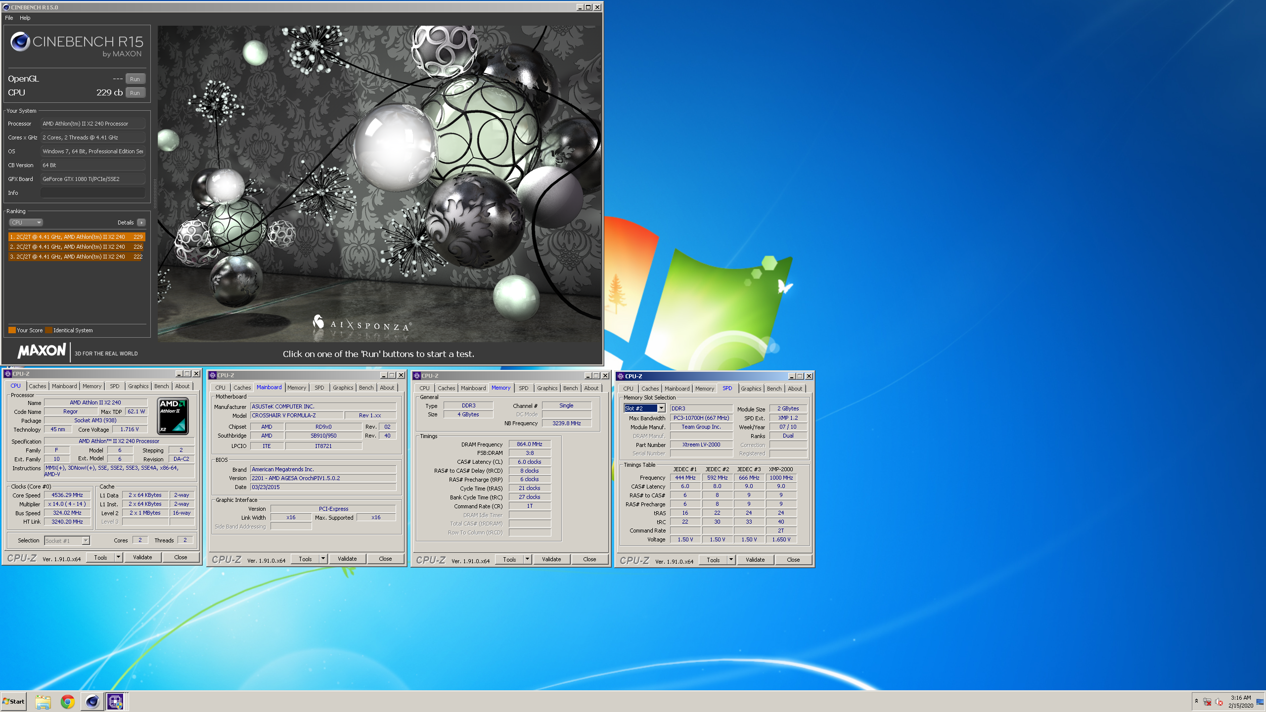Click the Your Score orange legend swatch

12,330
